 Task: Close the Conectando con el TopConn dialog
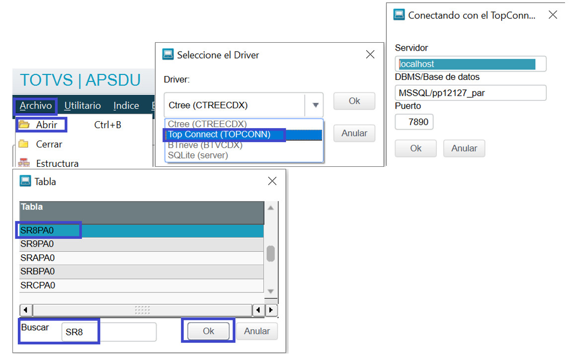[553, 14]
